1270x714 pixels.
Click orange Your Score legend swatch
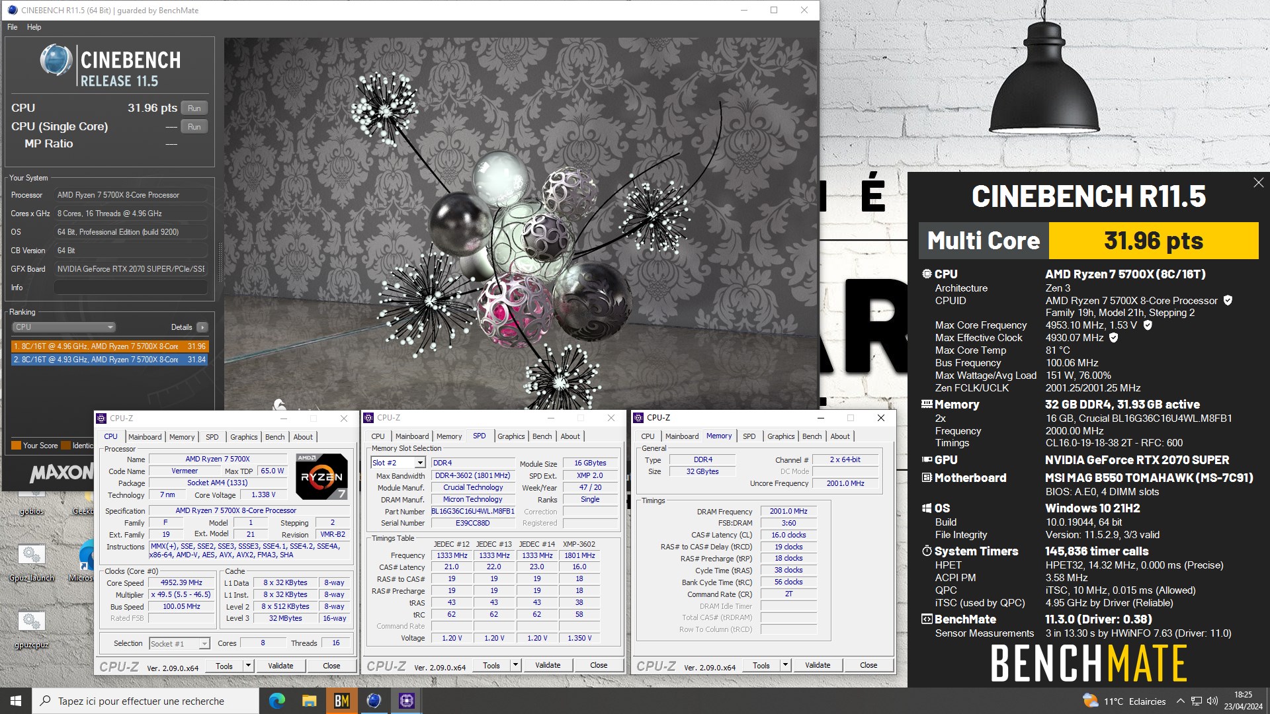click(x=16, y=446)
